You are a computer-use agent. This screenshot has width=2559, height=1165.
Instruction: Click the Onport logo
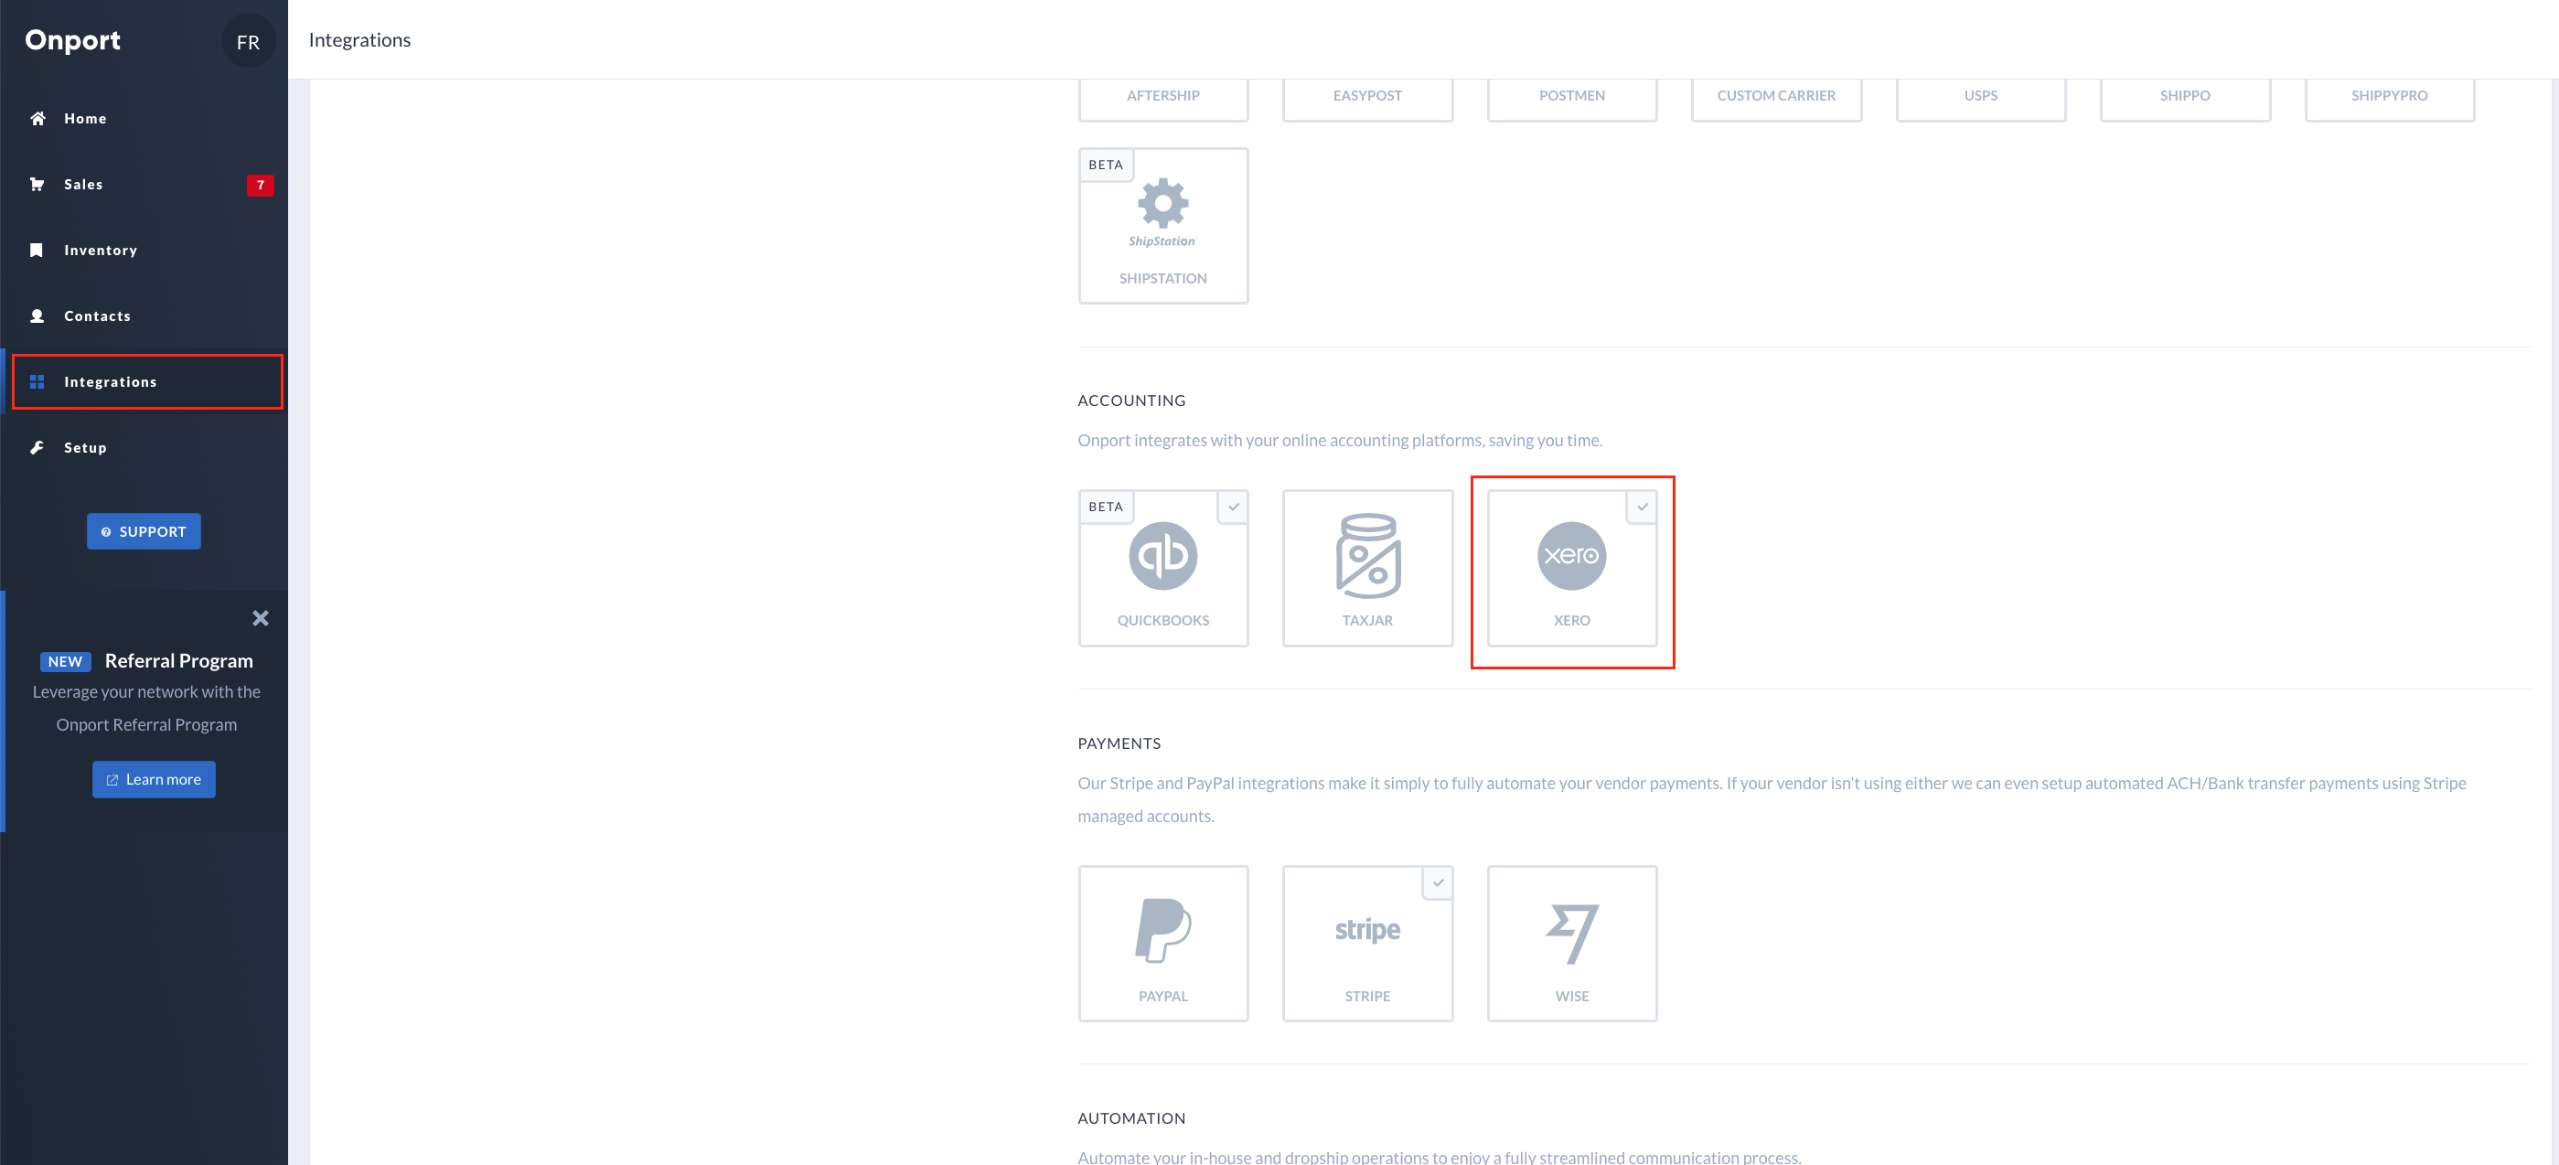point(72,41)
